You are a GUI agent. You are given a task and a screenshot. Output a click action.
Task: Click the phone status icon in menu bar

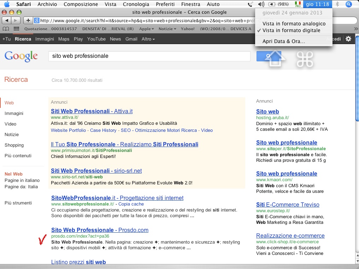point(251,4)
